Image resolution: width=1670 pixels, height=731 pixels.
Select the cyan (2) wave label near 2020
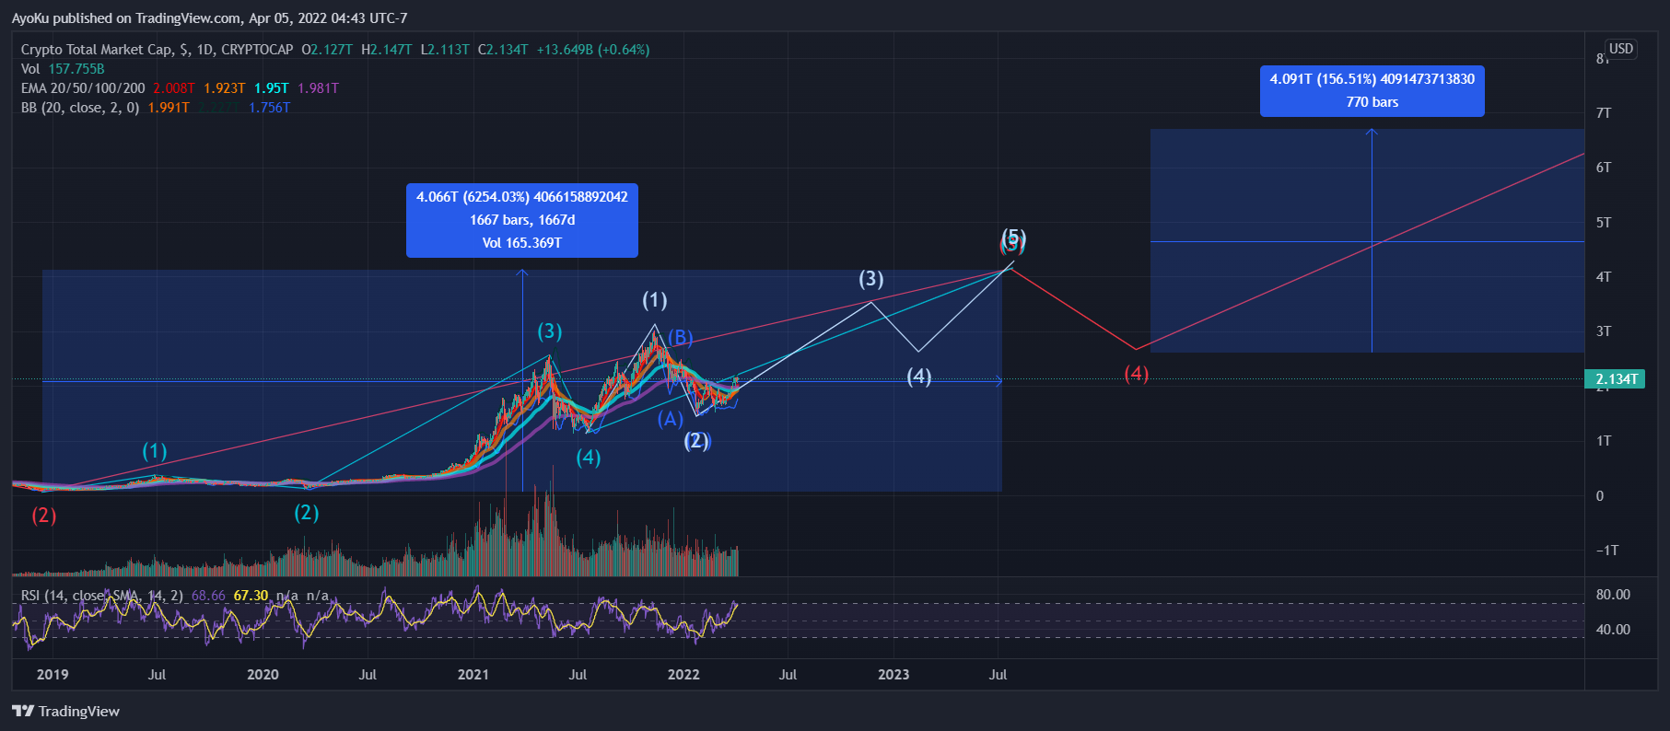point(307,513)
